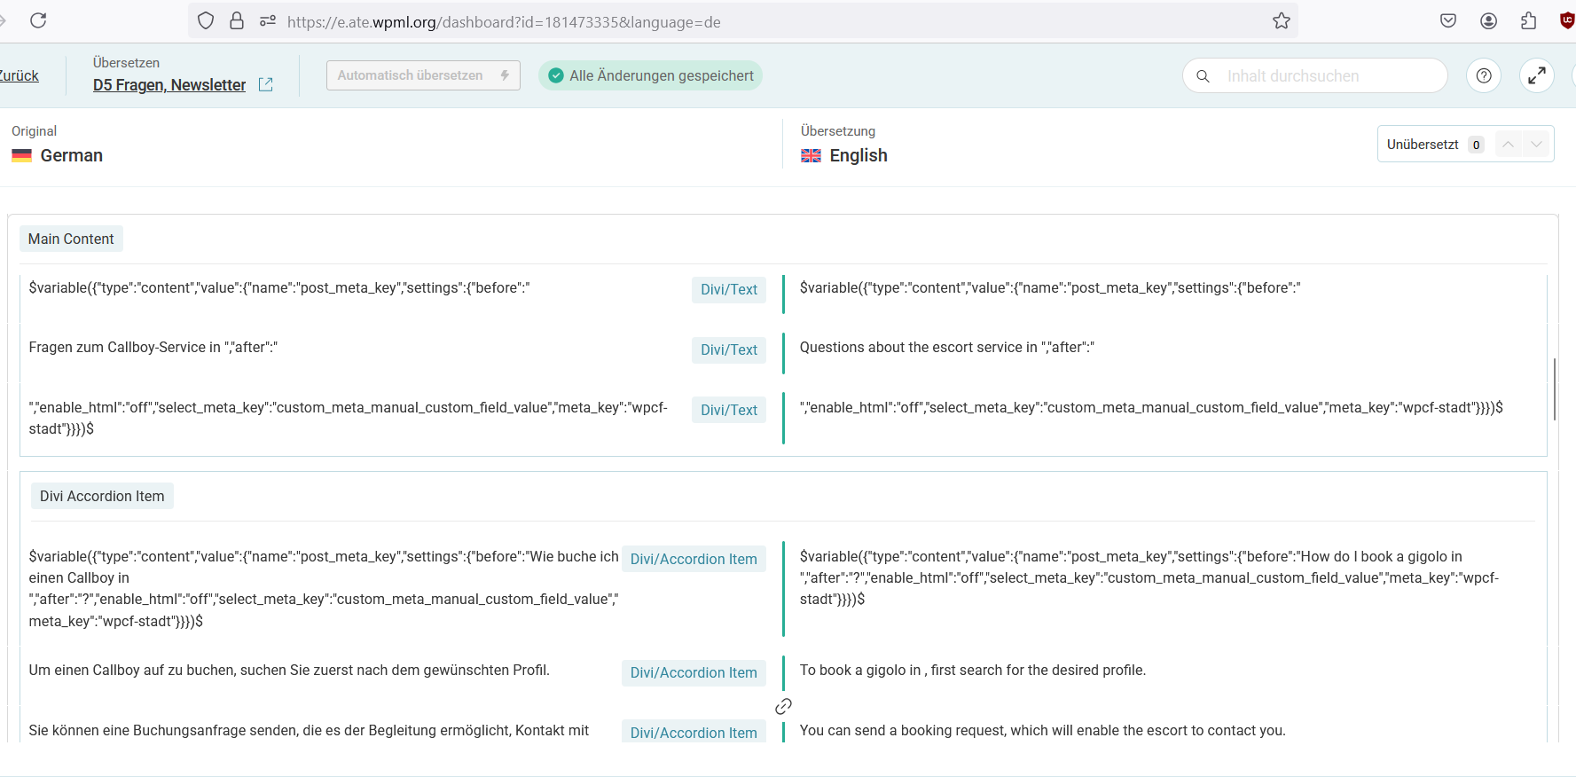1576x777 pixels.
Task: Click the Inhalt durchsuchen search field
Action: [x=1321, y=76]
